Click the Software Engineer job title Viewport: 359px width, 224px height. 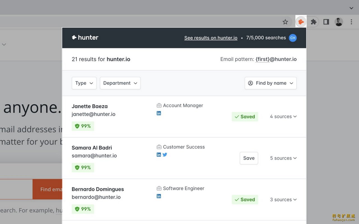pyautogui.click(x=183, y=188)
